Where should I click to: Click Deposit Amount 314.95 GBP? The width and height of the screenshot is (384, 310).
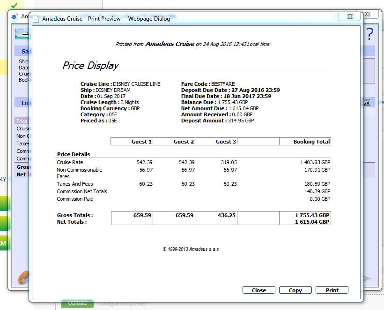217,121
